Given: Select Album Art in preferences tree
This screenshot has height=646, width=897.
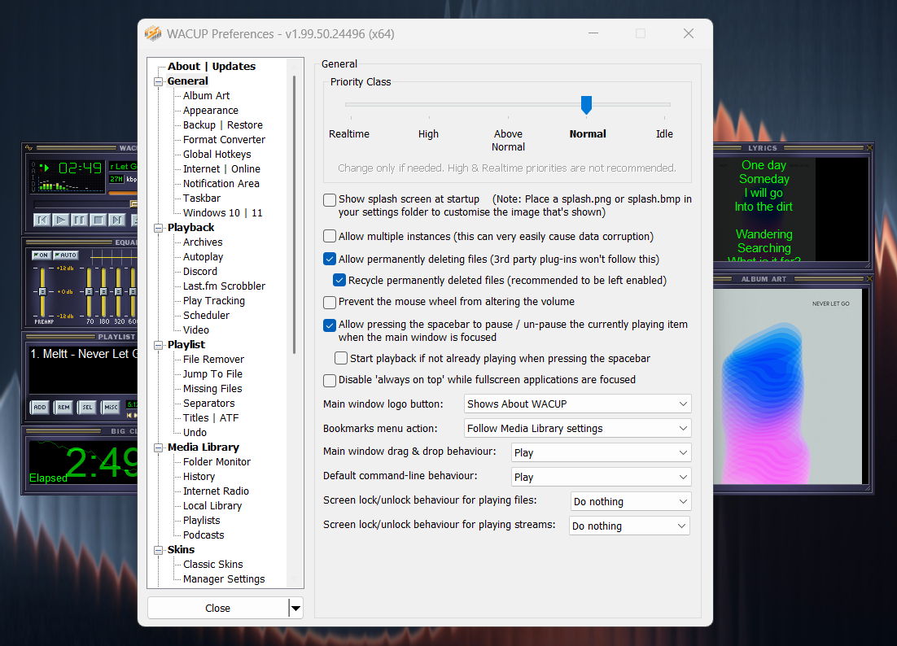Looking at the screenshot, I should point(206,95).
